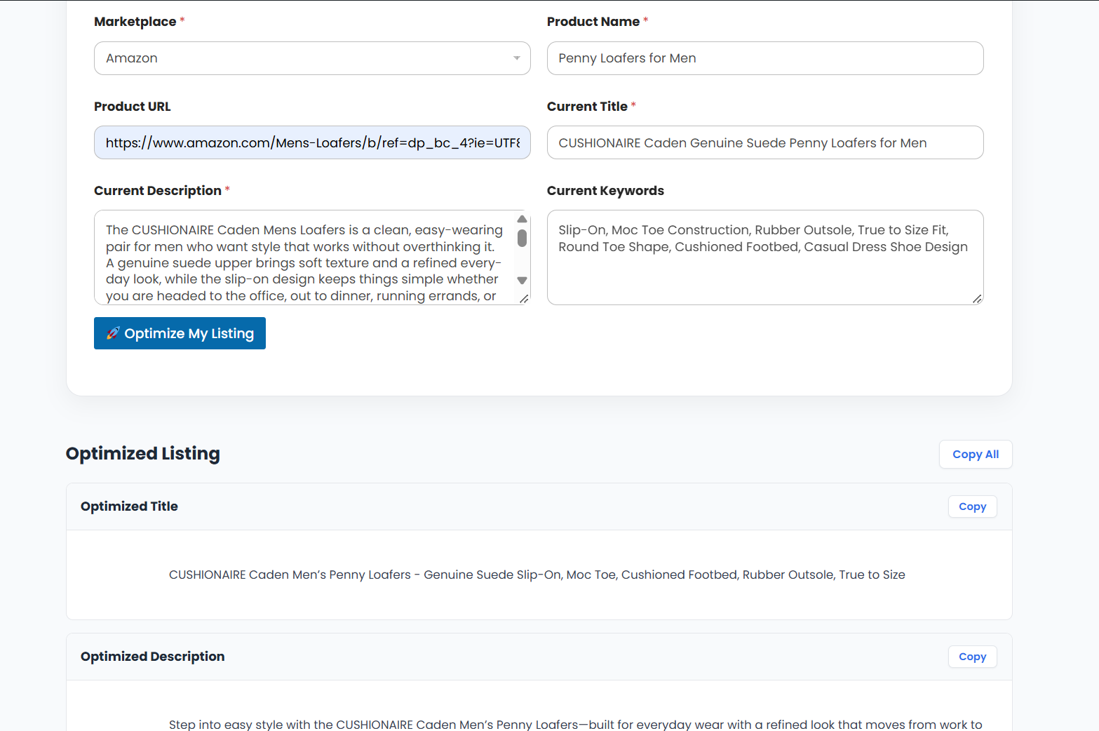The image size is (1099, 731).
Task: Open the Marketplace dropdown showing Amazon
Action: tap(312, 58)
